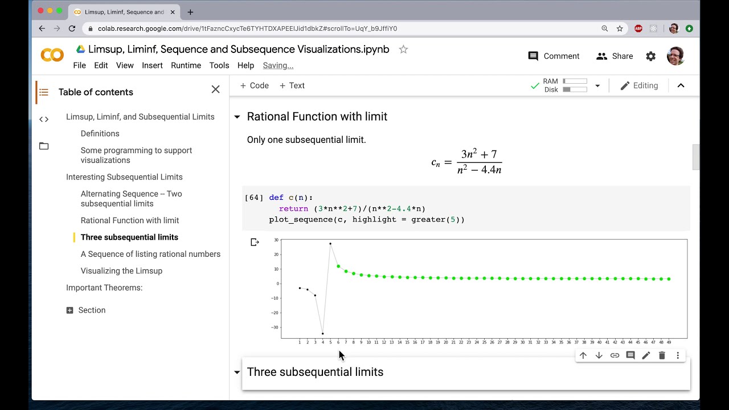
Task: Reload the page in the browser
Action: pos(72,28)
